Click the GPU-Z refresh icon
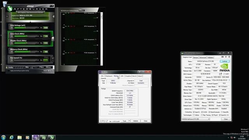 pyautogui.click(x=226, y=57)
